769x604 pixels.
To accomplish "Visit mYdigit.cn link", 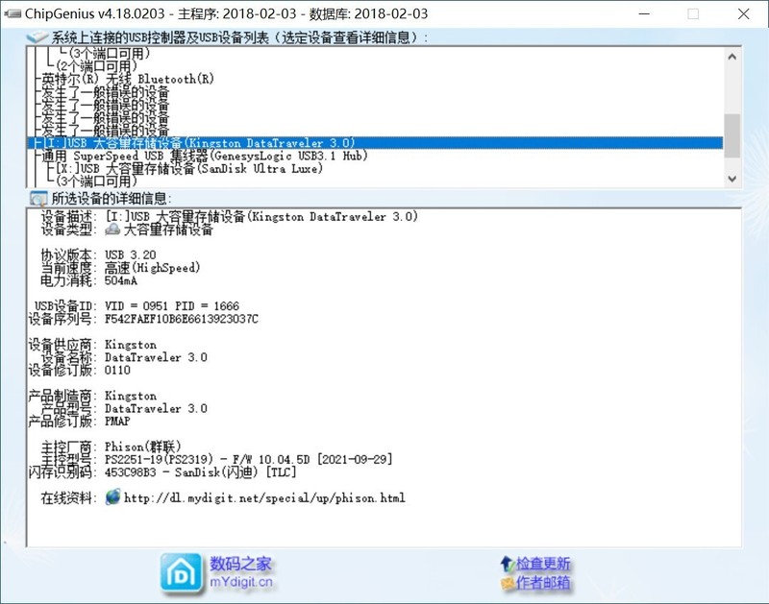I will (241, 582).
